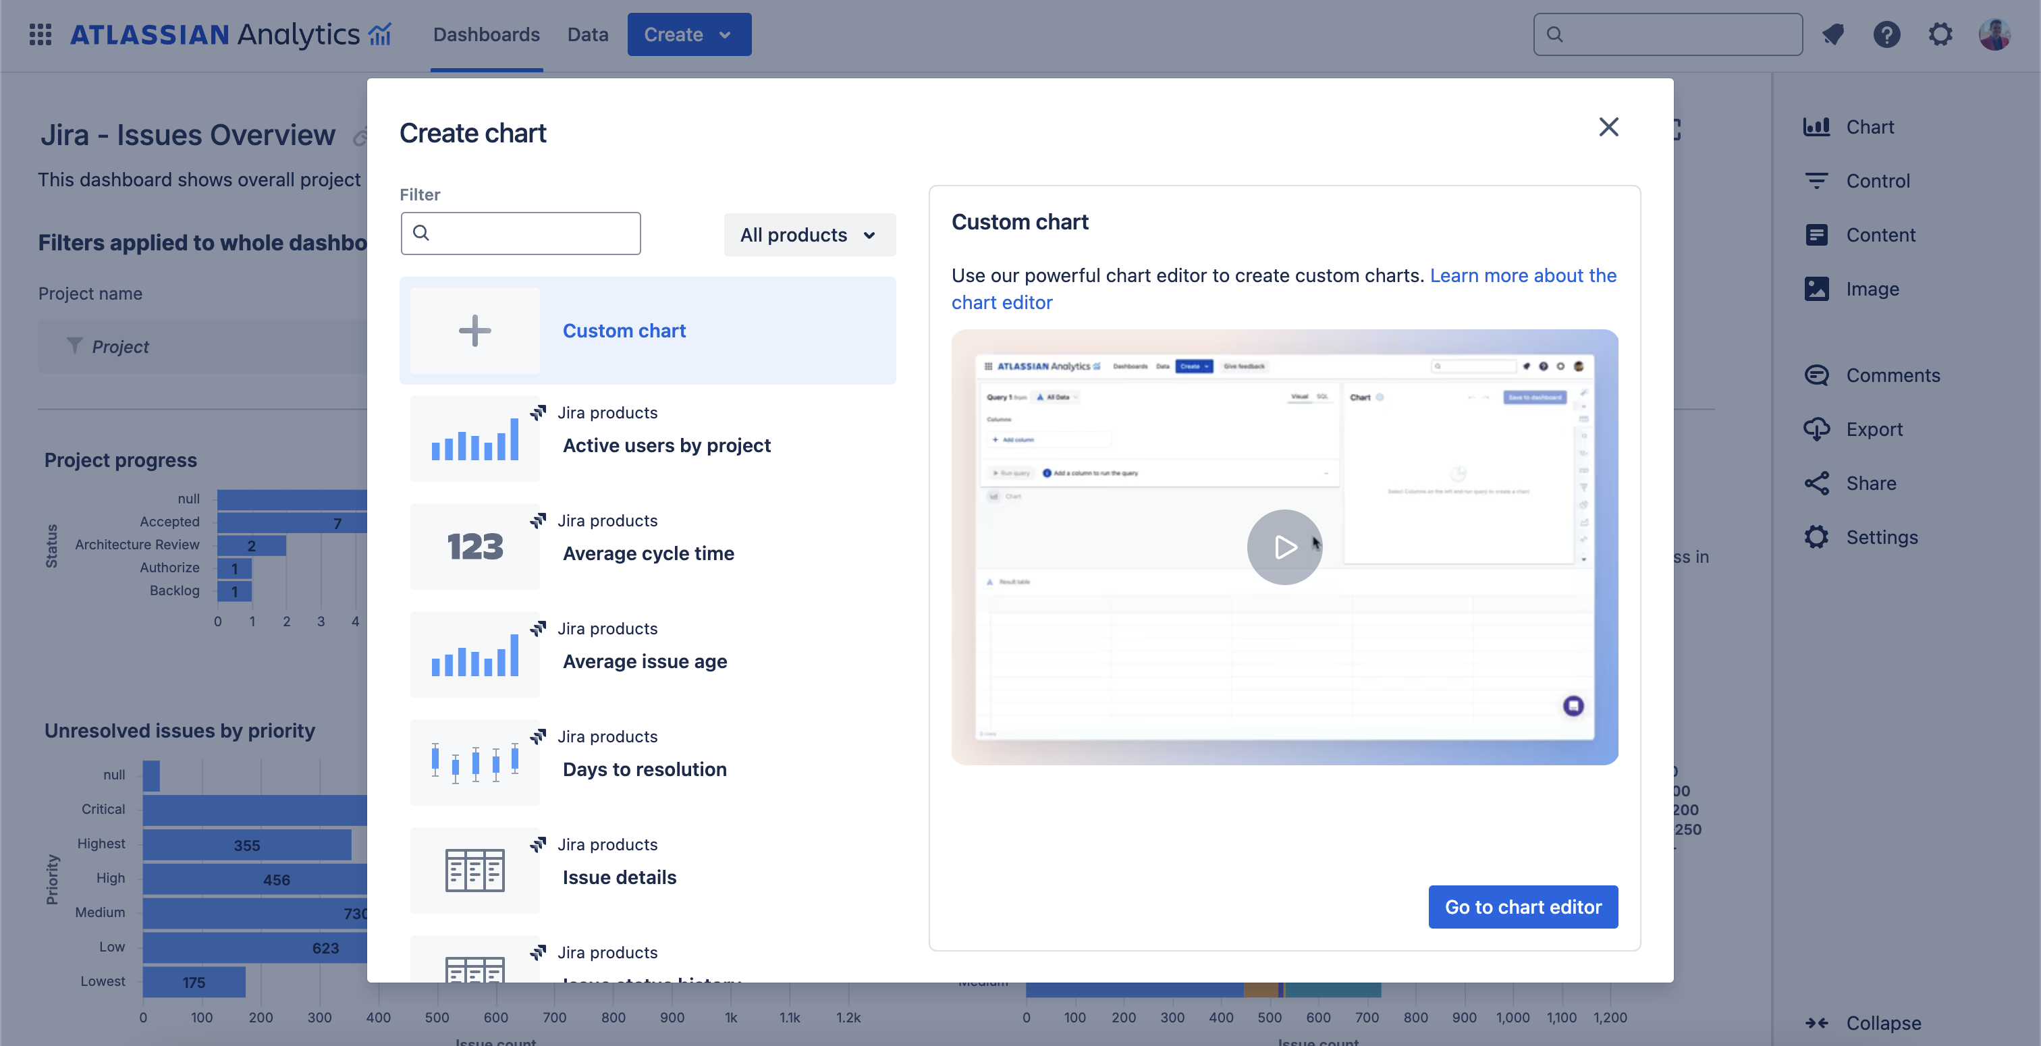Add a Control from the sidebar
Screen dimensions: 2041x1046
point(1856,181)
